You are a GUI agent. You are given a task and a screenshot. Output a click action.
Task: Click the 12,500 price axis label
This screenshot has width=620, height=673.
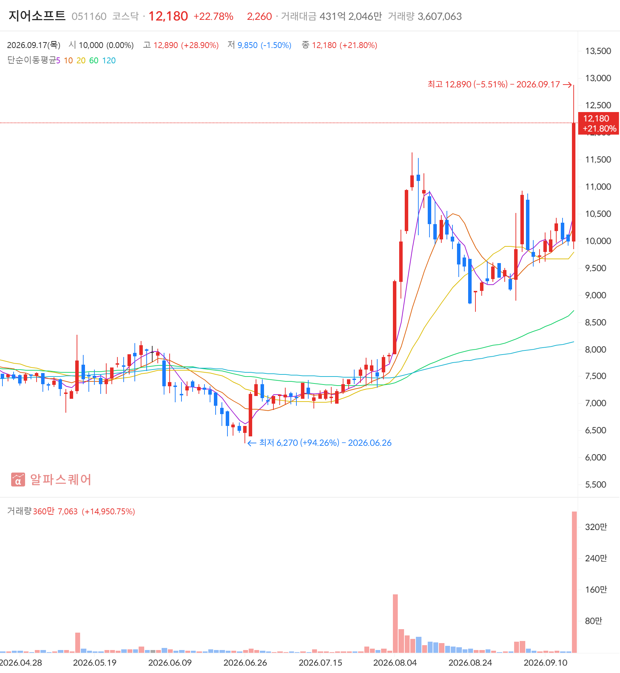pyautogui.click(x=598, y=105)
